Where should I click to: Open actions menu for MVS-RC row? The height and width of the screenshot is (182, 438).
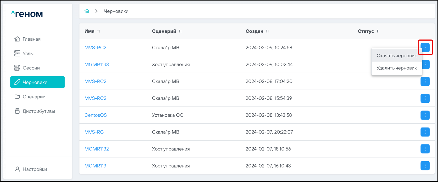(x=425, y=132)
